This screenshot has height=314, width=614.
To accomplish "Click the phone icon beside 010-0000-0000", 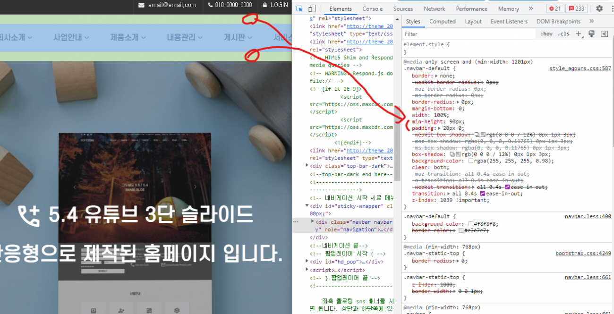I will 210,5.
